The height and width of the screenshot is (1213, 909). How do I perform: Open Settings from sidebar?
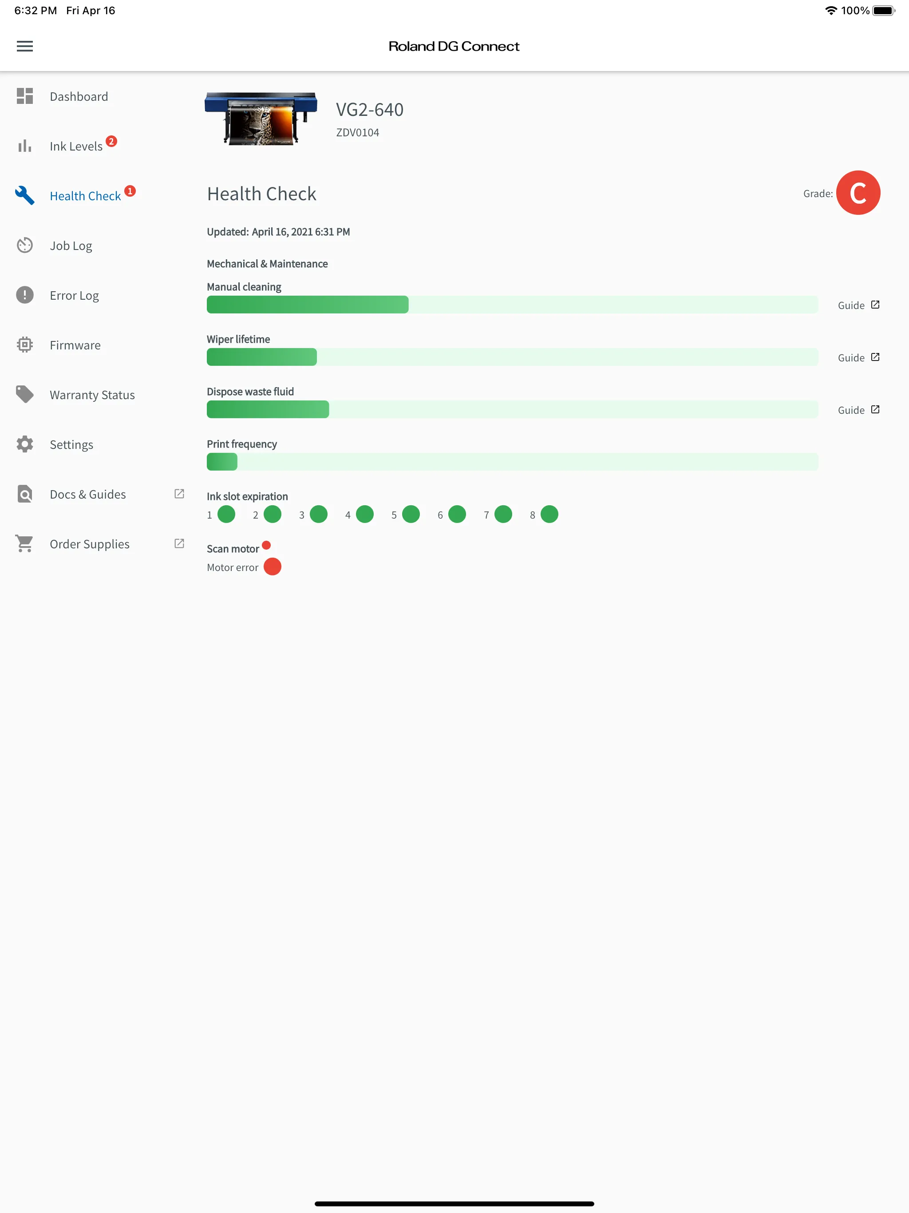71,445
